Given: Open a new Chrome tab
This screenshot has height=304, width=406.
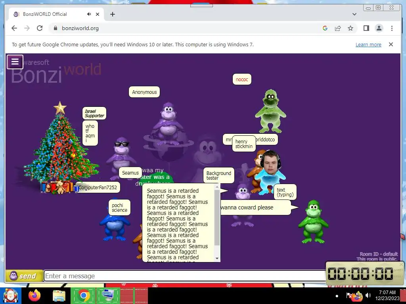Looking at the screenshot, I should click(x=112, y=14).
